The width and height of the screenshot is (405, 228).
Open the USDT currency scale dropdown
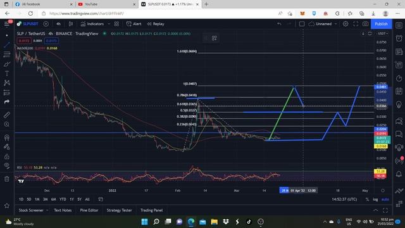point(382,34)
